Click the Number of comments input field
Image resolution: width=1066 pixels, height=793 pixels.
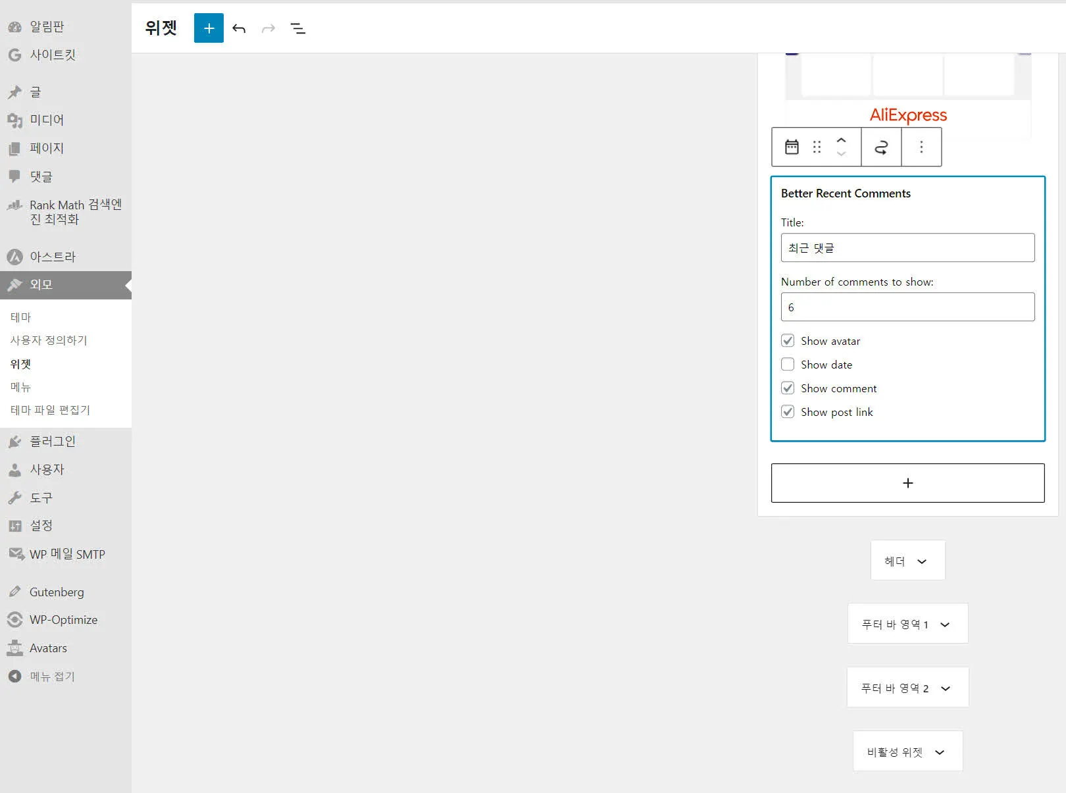click(x=907, y=307)
